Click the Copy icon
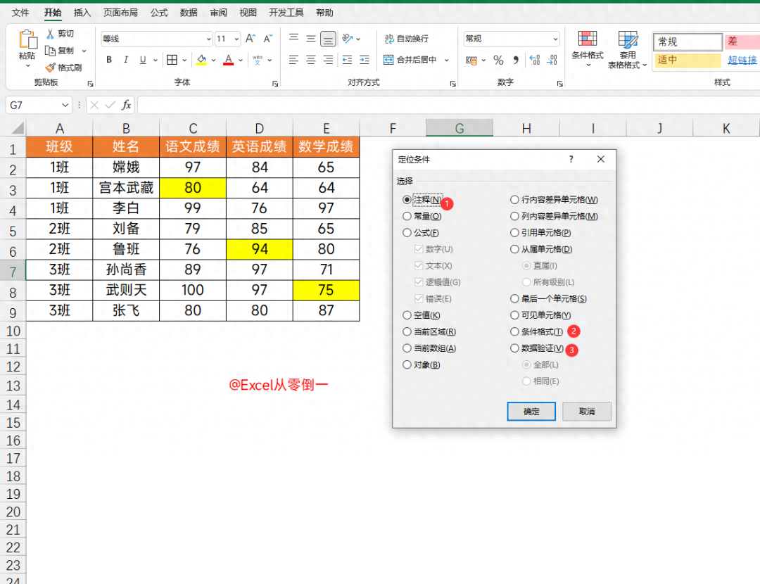Viewport: 760px width, 584px height. coord(50,51)
